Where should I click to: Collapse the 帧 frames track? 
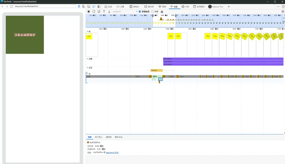coord(87,31)
